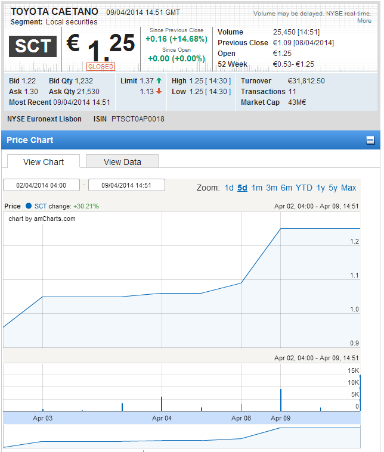The height and width of the screenshot is (452, 384).
Task: Click the CLOSED market status badge
Action: [x=101, y=67]
